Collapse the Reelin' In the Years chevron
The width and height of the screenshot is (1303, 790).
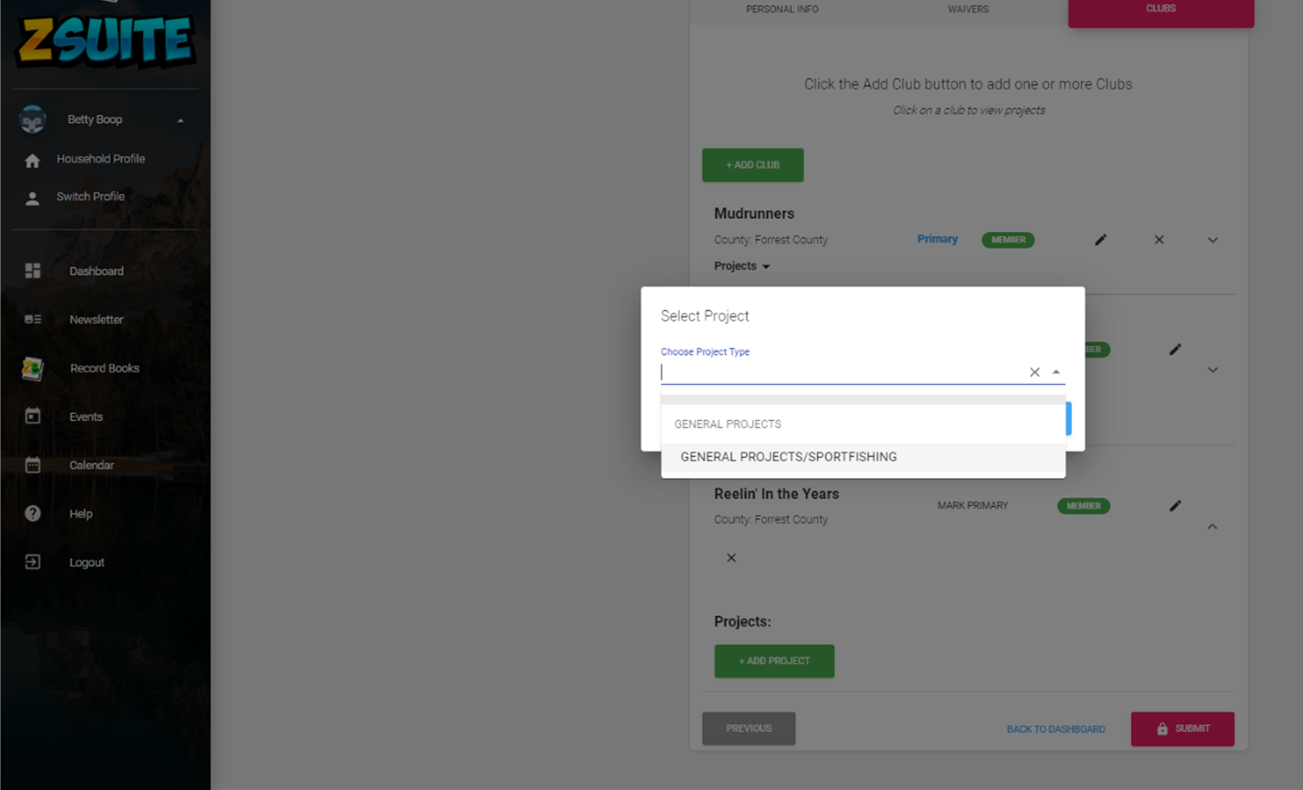1213,527
